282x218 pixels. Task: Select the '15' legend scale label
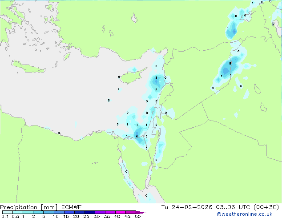[x=66, y=216]
